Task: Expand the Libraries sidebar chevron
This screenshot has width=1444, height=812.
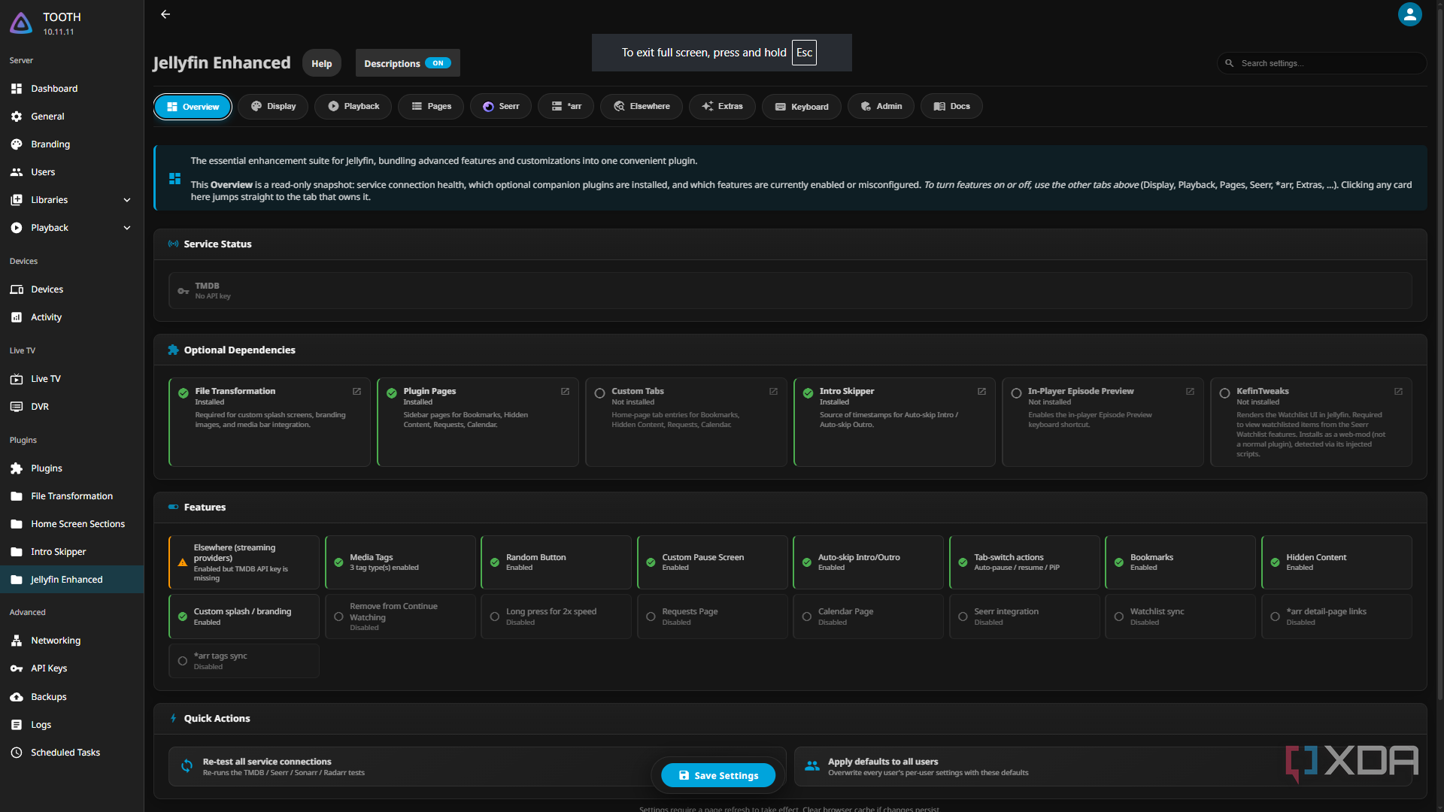Action: tap(127, 200)
